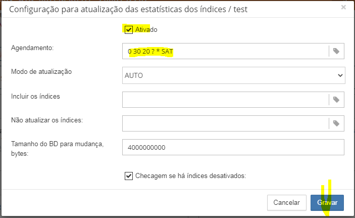Focus the Não atualizar os índices text field
Viewport: 355px width, 218px height.
(225, 123)
